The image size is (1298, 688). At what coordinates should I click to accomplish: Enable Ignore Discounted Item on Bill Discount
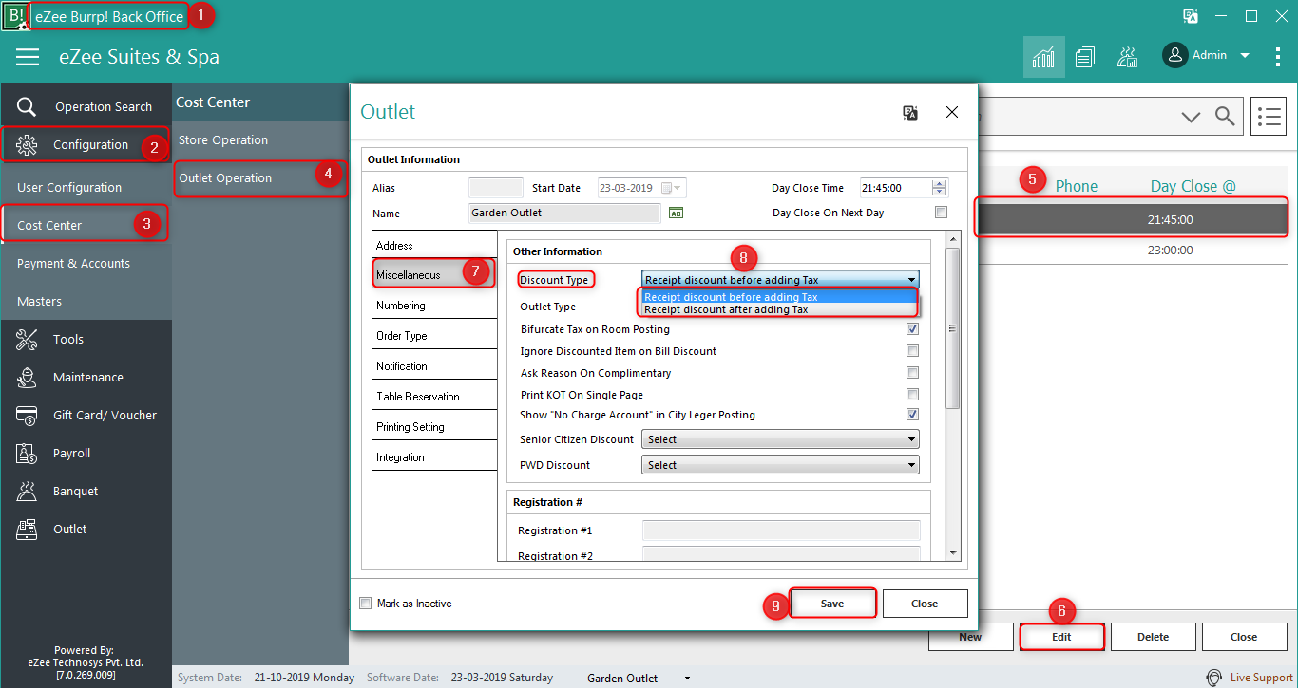913,351
